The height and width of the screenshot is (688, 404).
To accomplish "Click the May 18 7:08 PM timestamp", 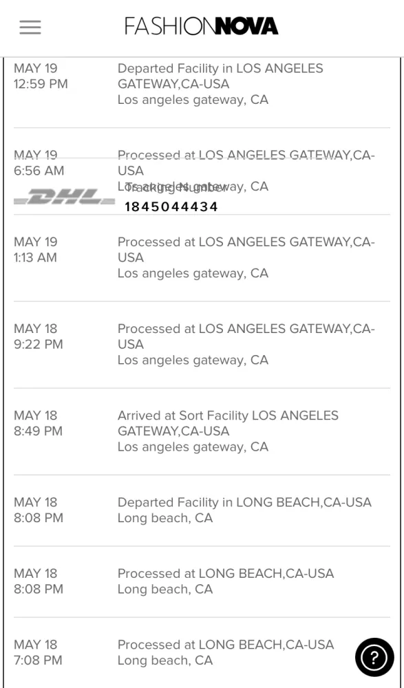I will click(x=39, y=652).
